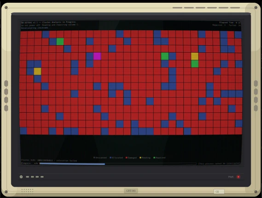Screen dimensions: 262x198
Task: Select the magenta cluster block in the grid
Action: coord(97,56)
